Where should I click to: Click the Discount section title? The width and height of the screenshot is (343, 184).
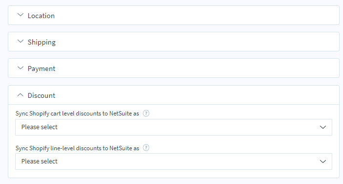[x=42, y=95]
